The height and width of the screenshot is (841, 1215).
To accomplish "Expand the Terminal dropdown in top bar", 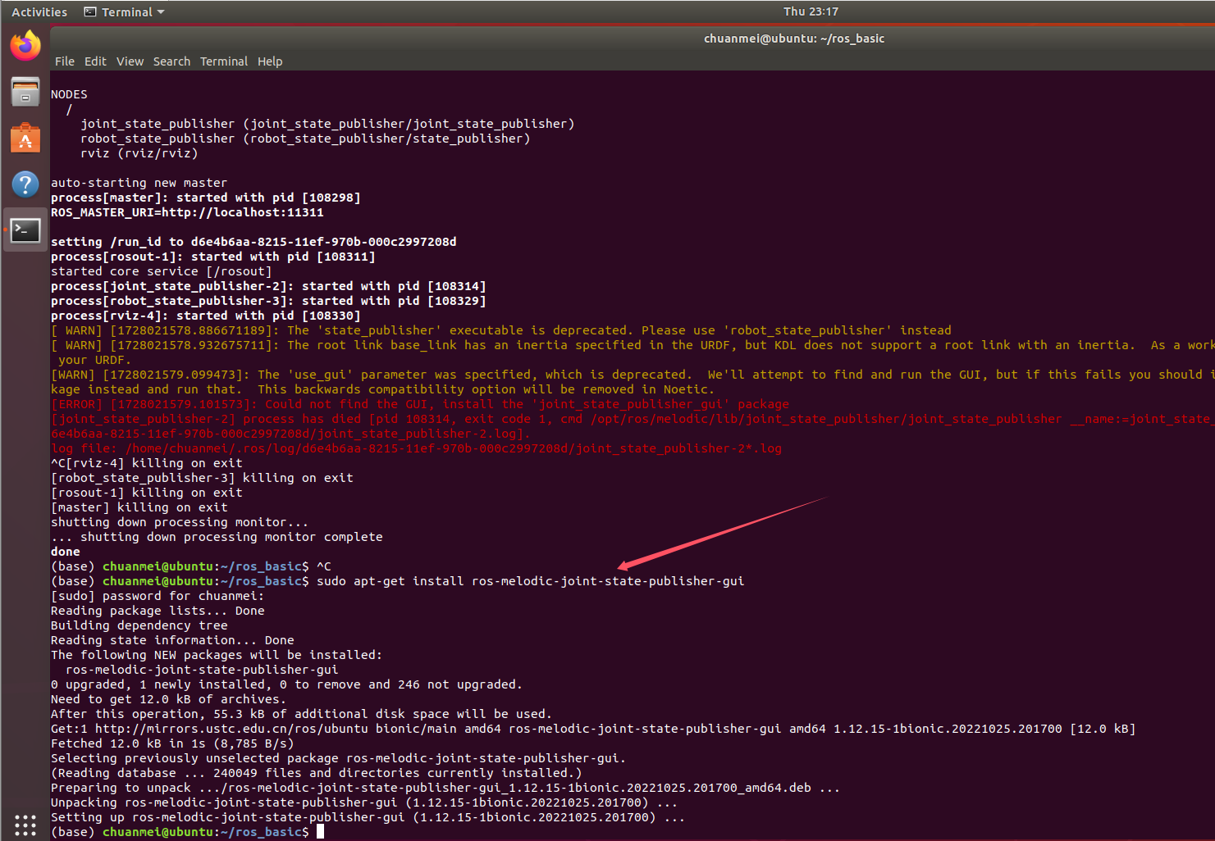I will pyautogui.click(x=162, y=11).
